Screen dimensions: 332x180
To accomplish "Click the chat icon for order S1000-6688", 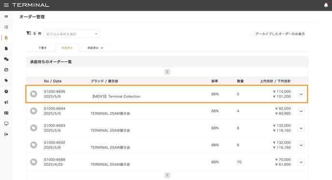I will (x=33, y=162).
